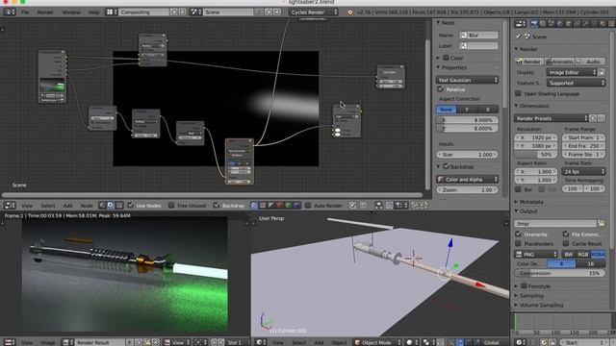Select the compositing node tree type icon
The width and height of the screenshot is (616, 346).
(111, 205)
